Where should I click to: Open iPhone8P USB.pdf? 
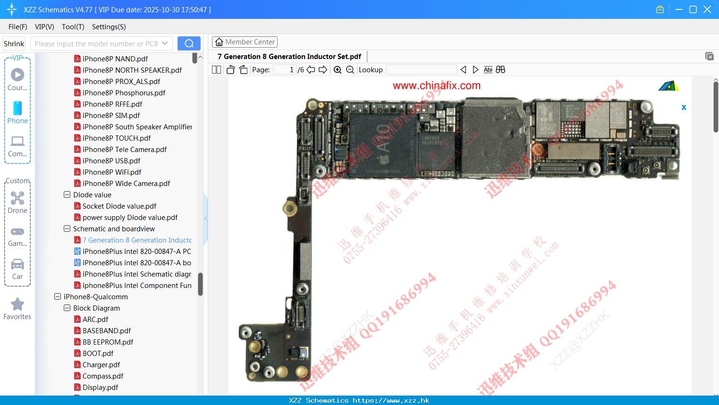point(111,160)
